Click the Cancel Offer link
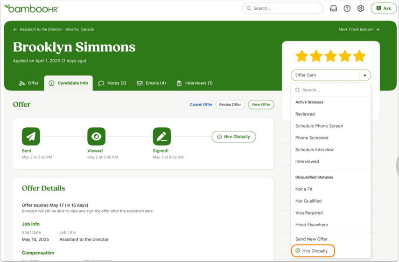Screen dimensions: 399x262 (x=201, y=104)
